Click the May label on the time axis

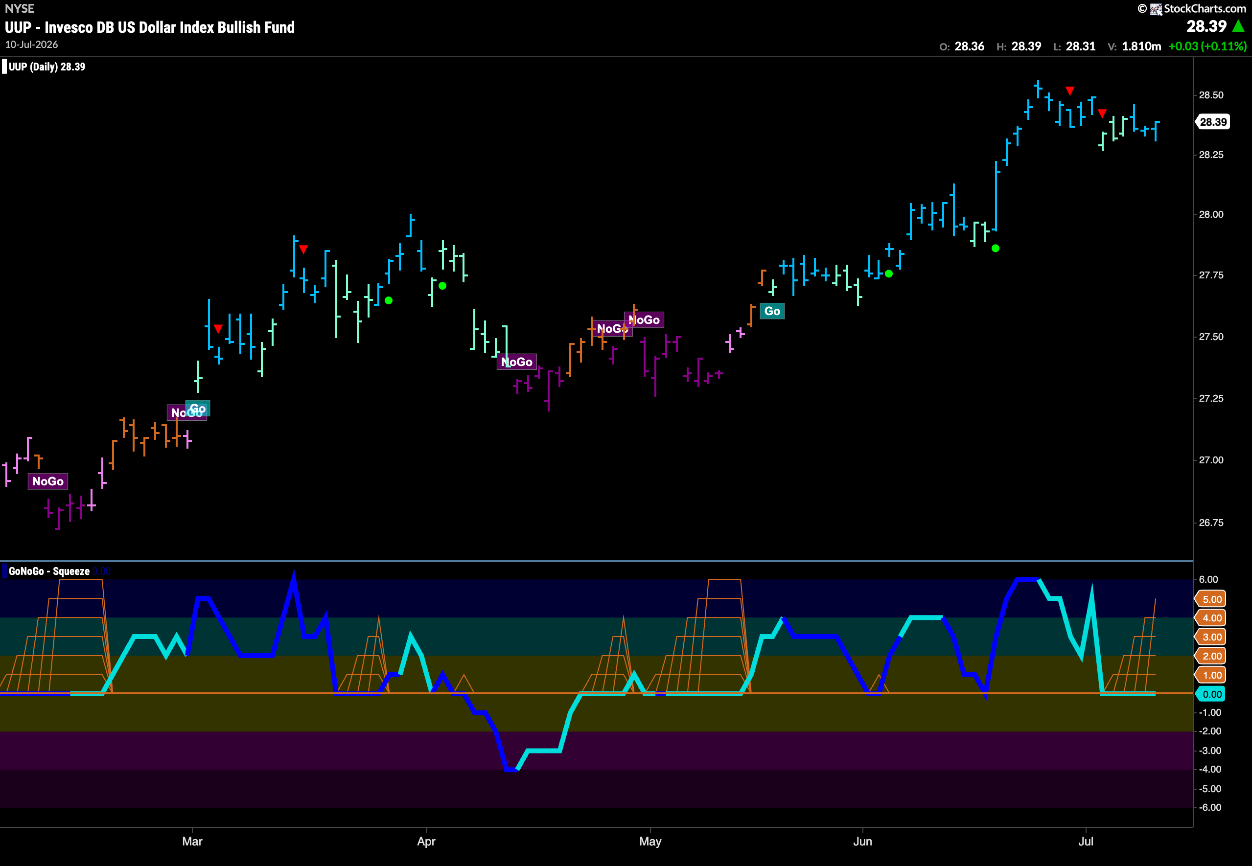(x=650, y=842)
